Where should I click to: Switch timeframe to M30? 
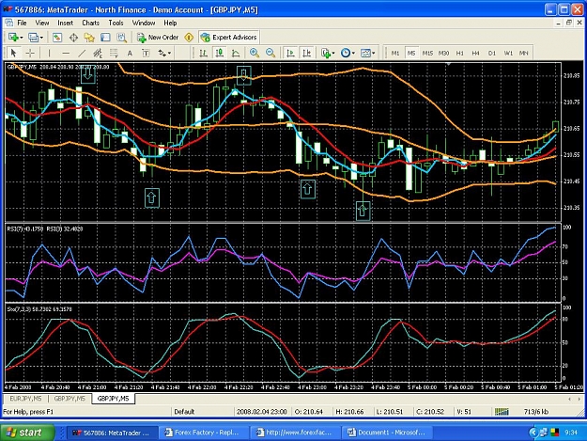coord(443,53)
